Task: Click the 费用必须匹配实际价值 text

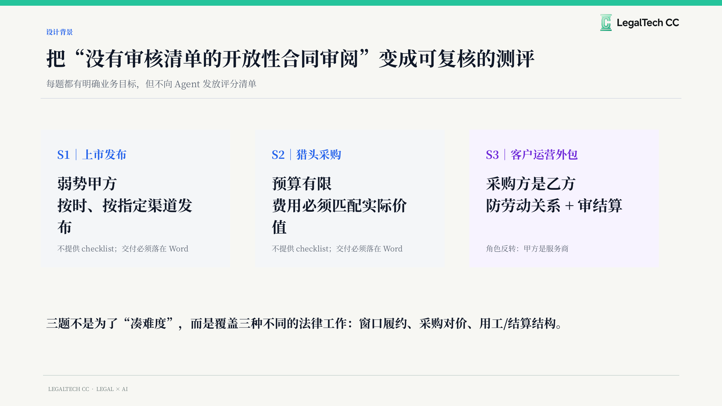Action: 339,217
